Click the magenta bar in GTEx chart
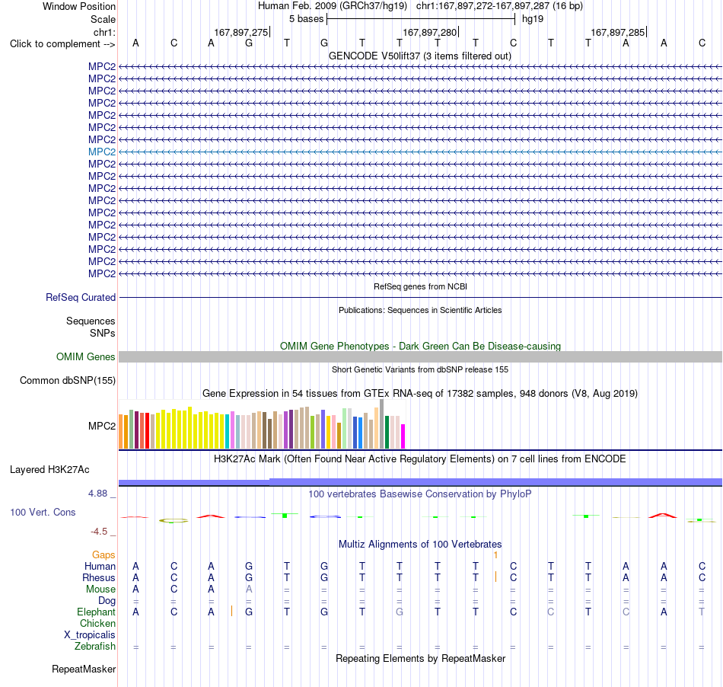 (x=403, y=436)
